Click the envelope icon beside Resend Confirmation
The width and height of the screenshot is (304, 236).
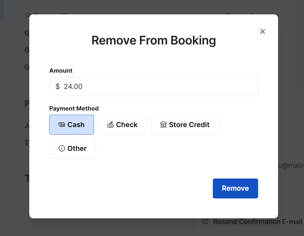click(205, 221)
